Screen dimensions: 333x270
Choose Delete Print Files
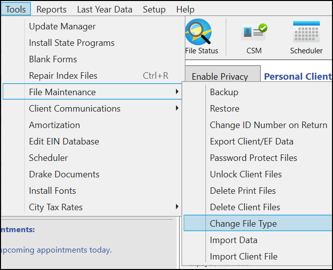coord(258,191)
